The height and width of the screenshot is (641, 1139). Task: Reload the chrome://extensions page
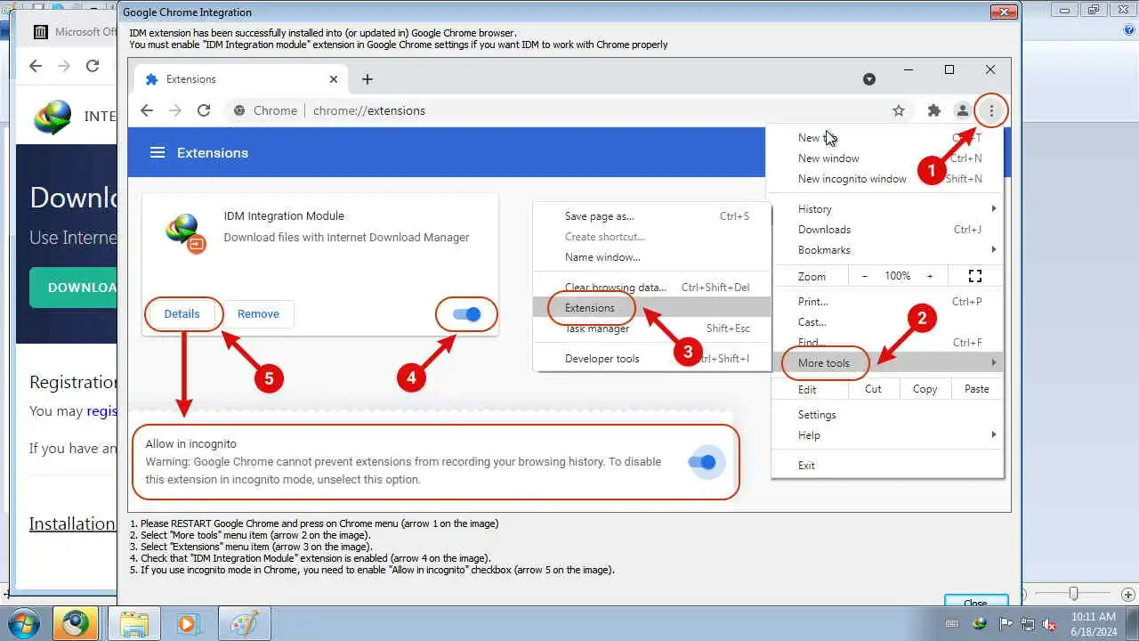click(x=204, y=110)
